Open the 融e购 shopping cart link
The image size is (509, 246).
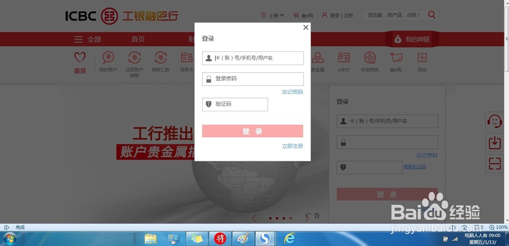303,15
